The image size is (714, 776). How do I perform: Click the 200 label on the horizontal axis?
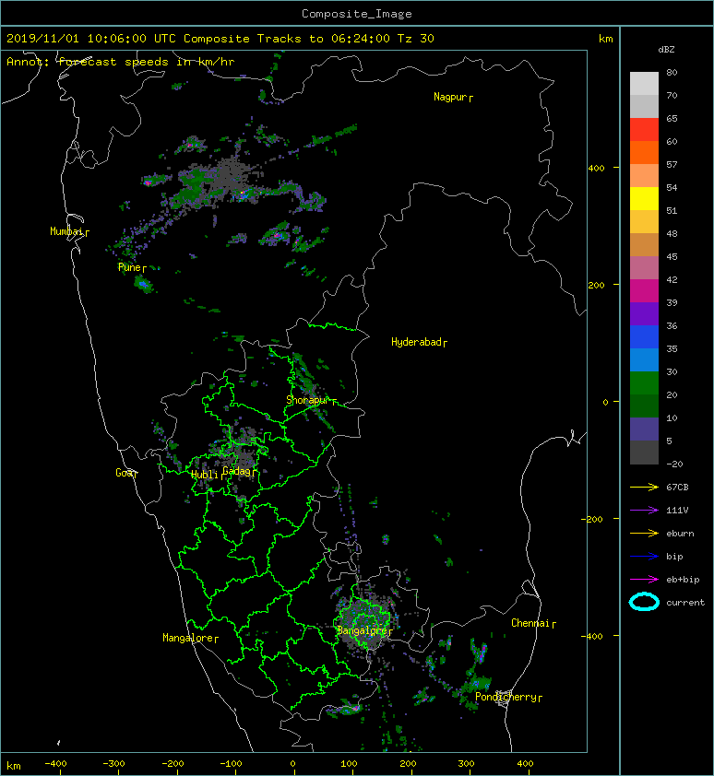point(408,764)
